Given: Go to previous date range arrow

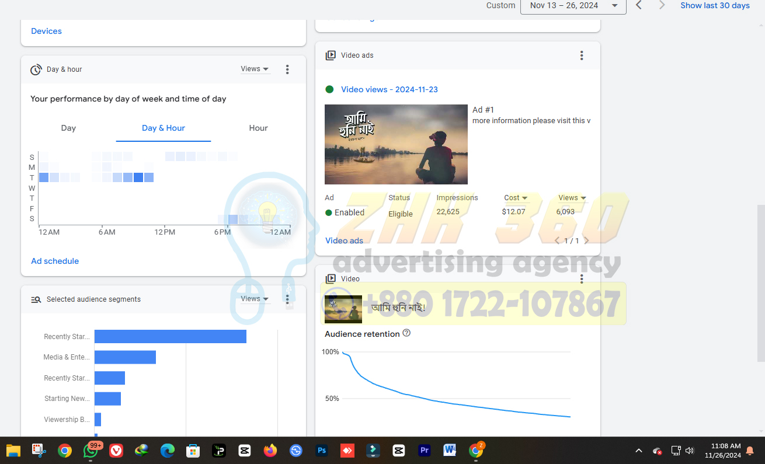Looking at the screenshot, I should (639, 5).
